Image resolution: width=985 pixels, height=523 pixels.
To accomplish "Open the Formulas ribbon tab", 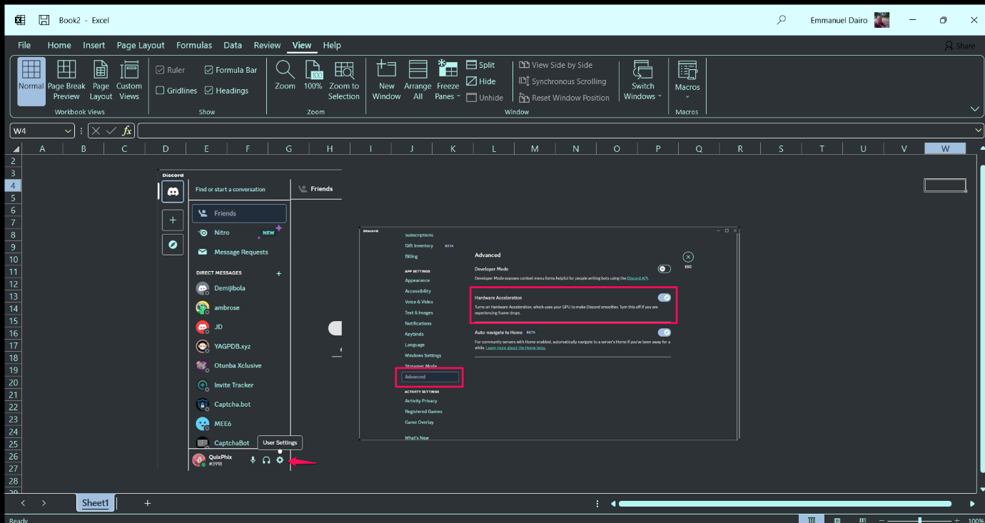I will click(x=194, y=45).
